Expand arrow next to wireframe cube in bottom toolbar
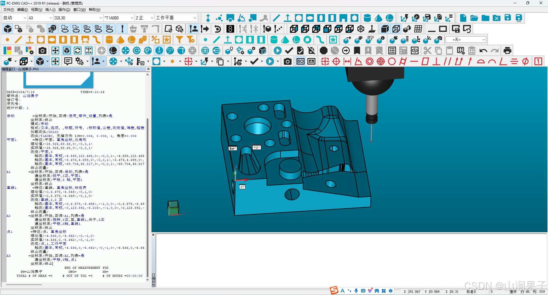The width and height of the screenshot is (548, 295). [x=31, y=61]
